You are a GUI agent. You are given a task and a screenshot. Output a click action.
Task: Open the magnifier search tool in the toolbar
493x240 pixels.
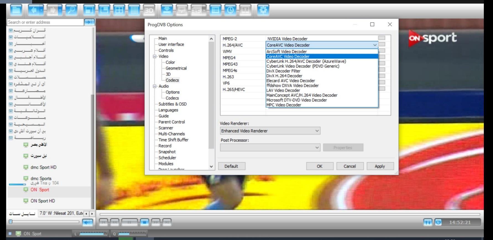71,10
